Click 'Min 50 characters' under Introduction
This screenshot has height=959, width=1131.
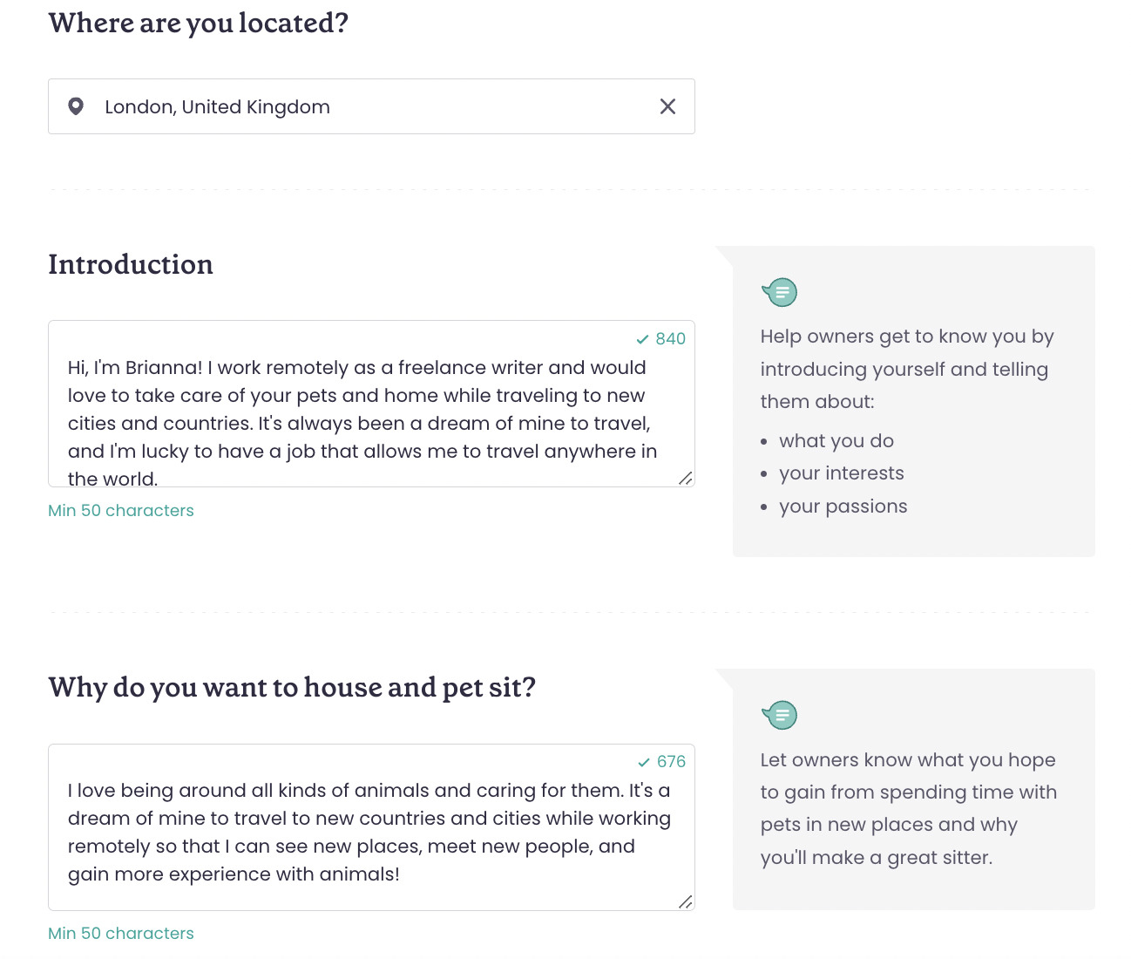[x=121, y=511]
